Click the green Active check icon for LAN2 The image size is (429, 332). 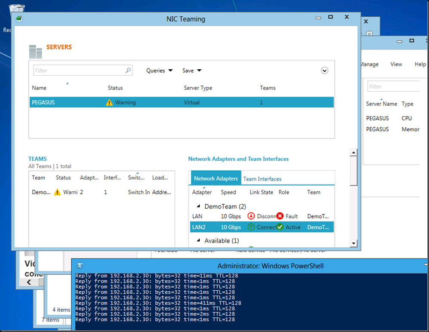[x=280, y=227]
